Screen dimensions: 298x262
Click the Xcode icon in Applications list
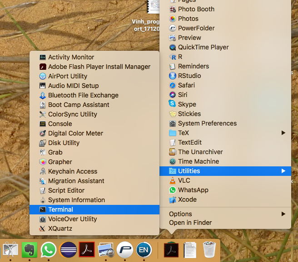[x=173, y=199]
